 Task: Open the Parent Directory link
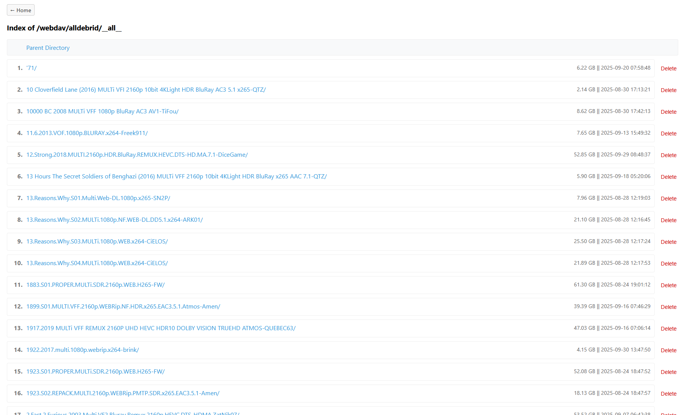pyautogui.click(x=48, y=48)
